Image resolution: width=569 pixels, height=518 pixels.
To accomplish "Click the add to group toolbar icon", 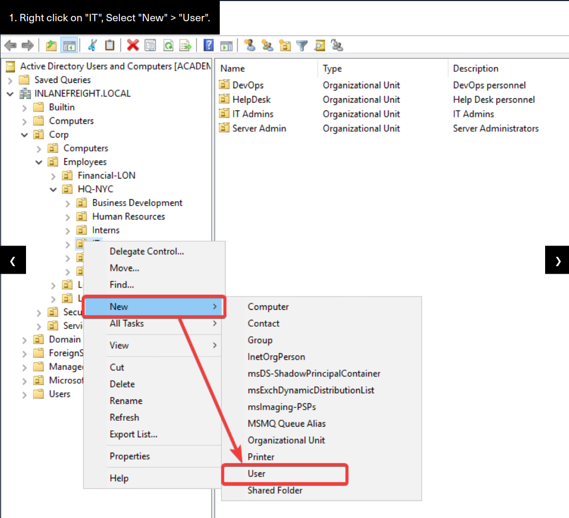I will pos(337,45).
